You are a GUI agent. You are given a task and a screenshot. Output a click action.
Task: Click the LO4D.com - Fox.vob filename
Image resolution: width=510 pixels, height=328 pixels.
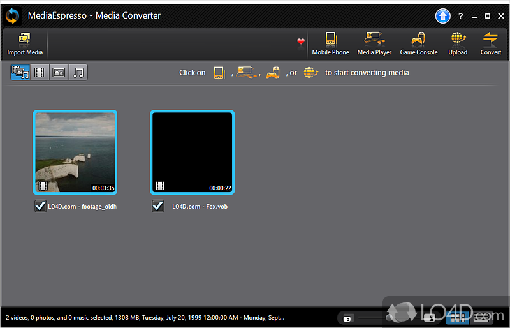200,207
